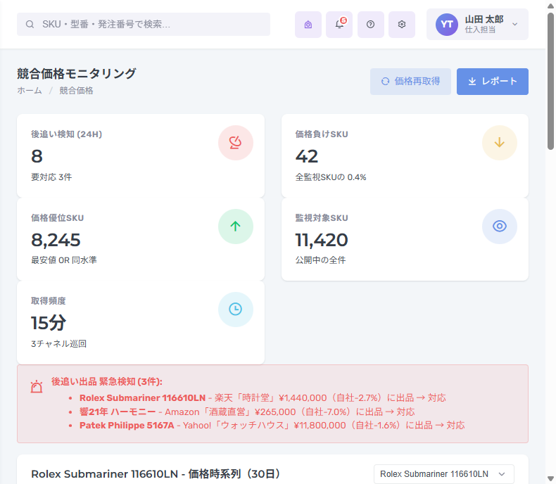This screenshot has height=484, width=556.
Task: Click the YT user avatar
Action: coord(447,25)
